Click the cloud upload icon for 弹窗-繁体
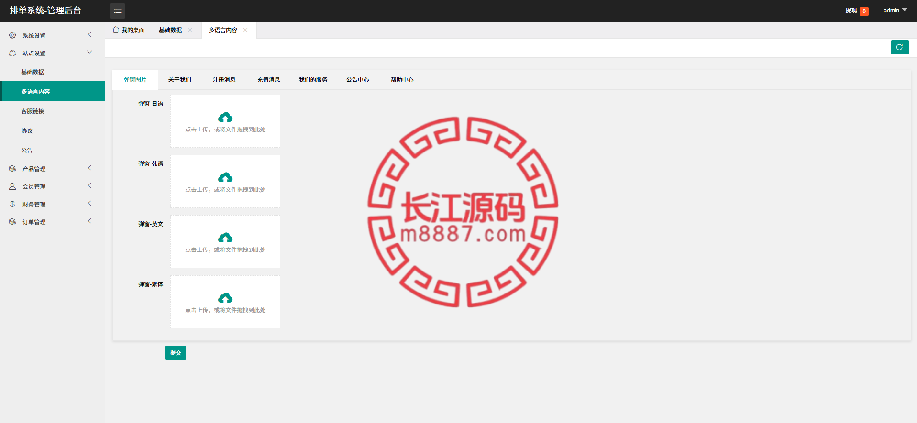Image resolution: width=917 pixels, height=423 pixels. [x=225, y=298]
